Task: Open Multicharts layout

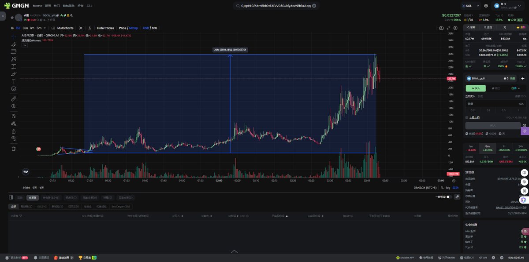Action: point(63,28)
